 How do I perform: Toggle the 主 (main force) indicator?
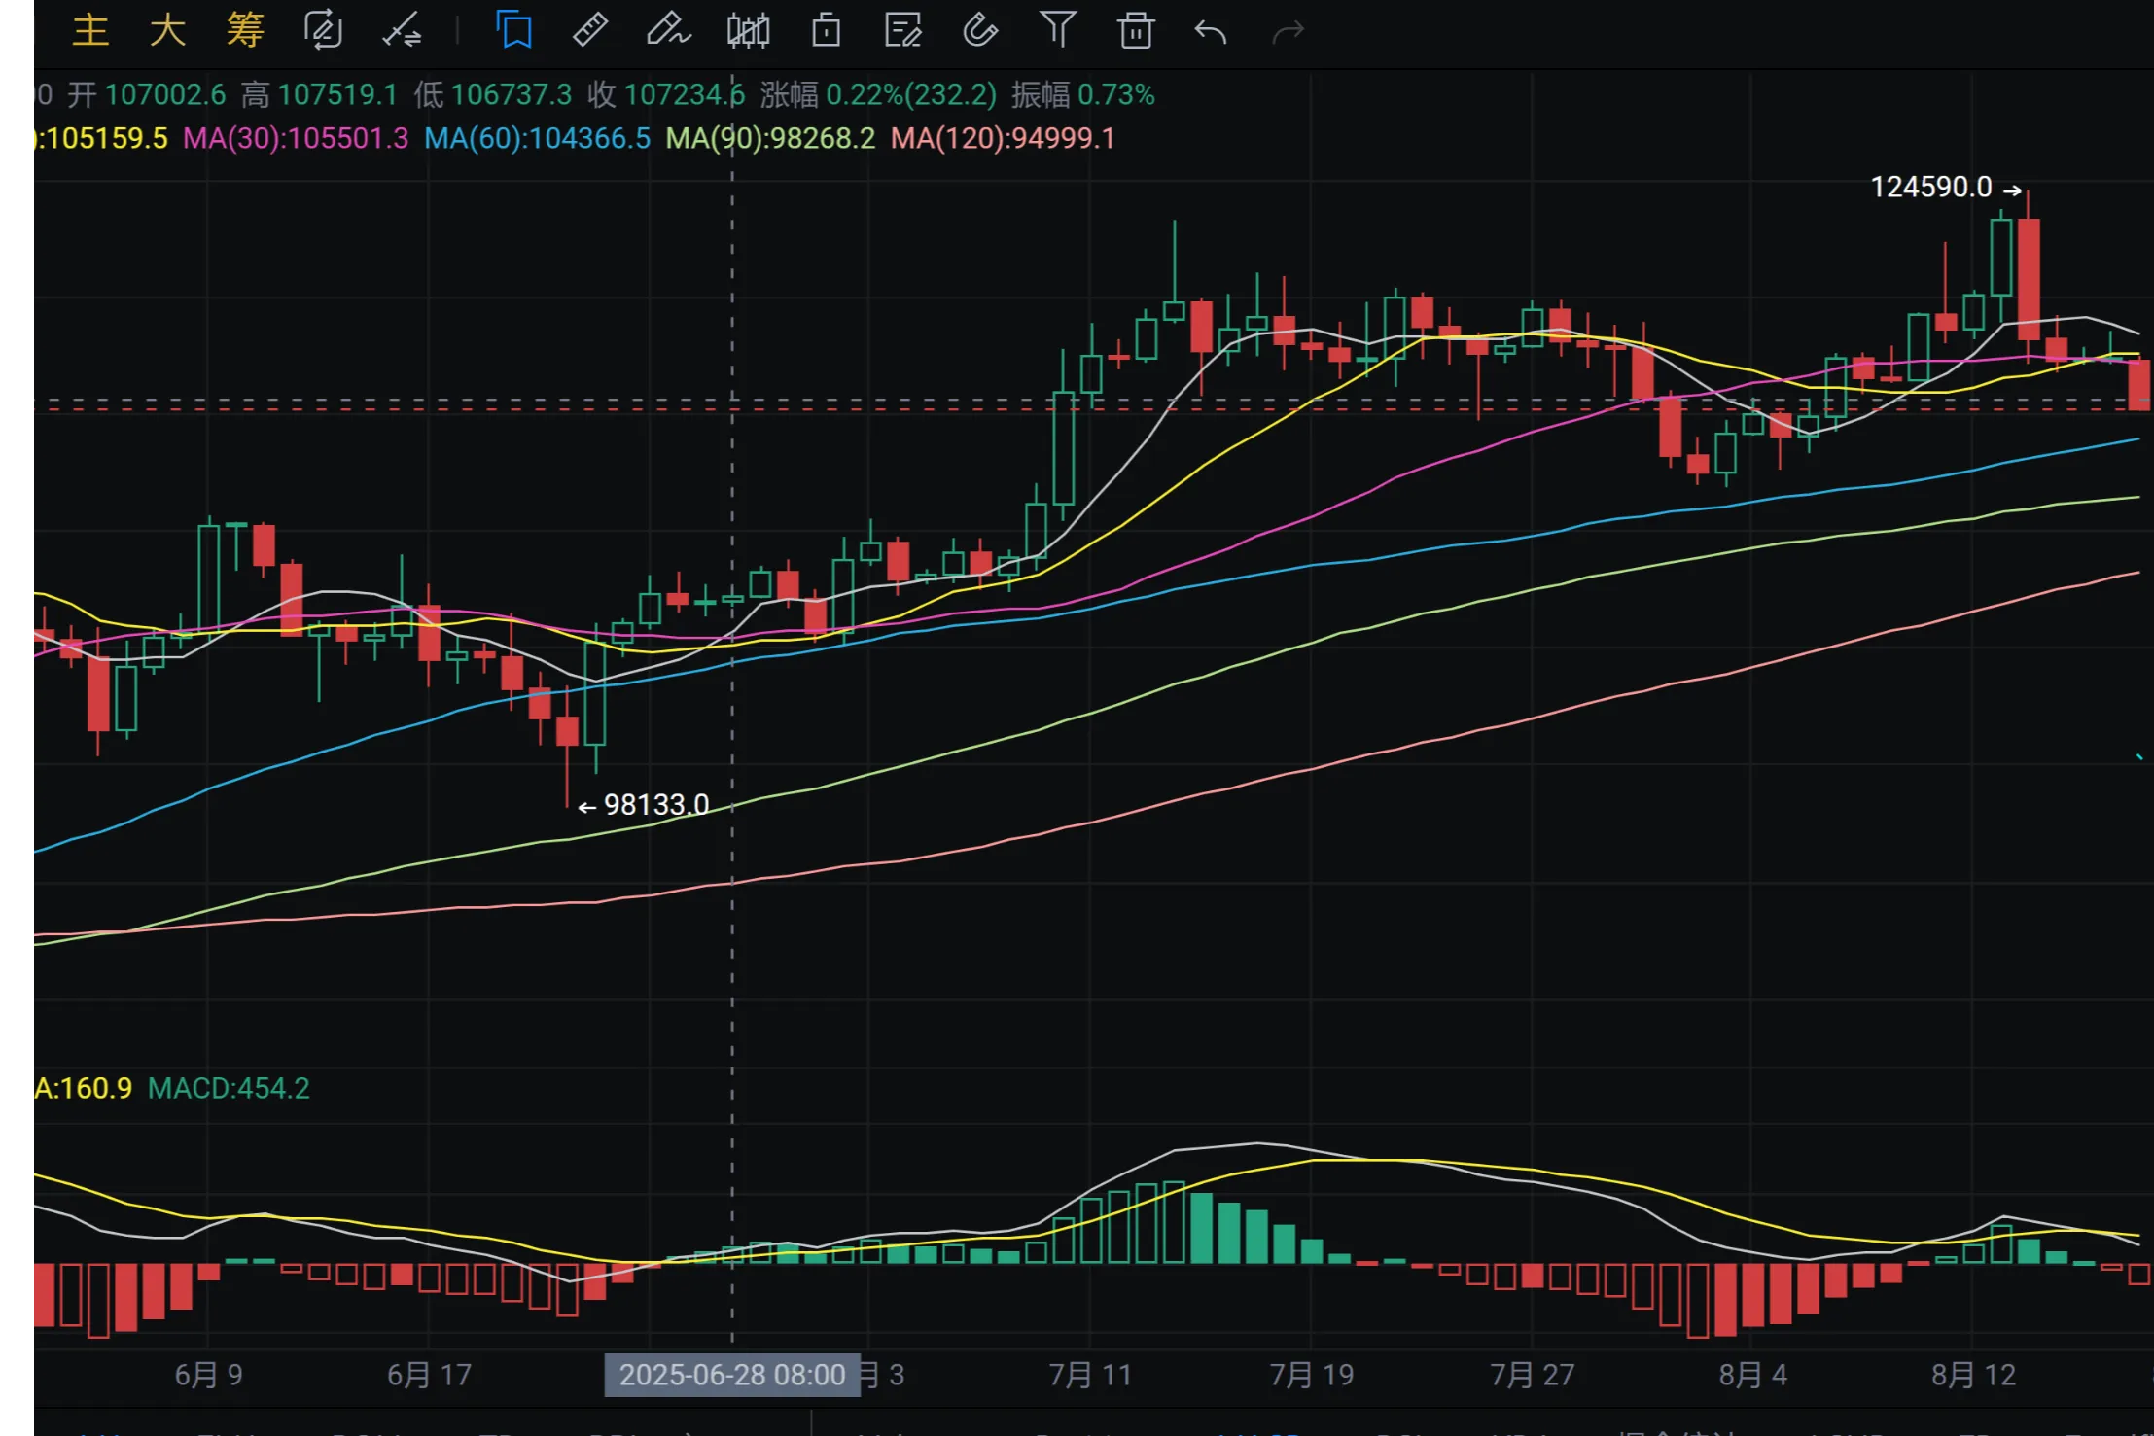point(90,30)
